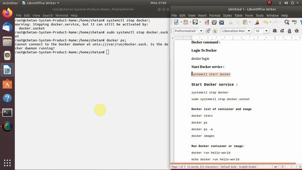Toggle Underline formatting in Writer
Viewport: 302px width, 170px height.
289,31
